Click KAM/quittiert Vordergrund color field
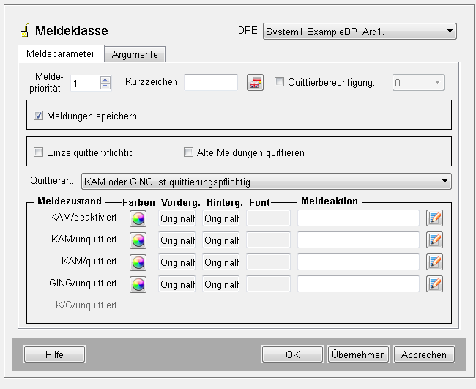The width and height of the screenshot is (476, 389). (177, 262)
